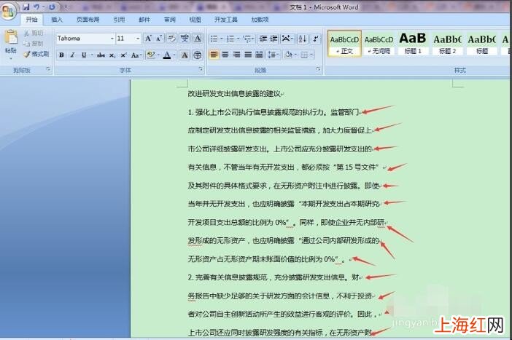Open the 插入 (Insert) tab
This screenshot has width=512, height=340.
[56, 20]
